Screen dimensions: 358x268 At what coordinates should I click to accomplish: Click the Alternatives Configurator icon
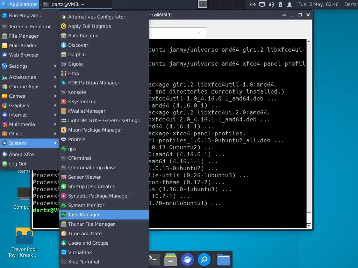point(64,17)
